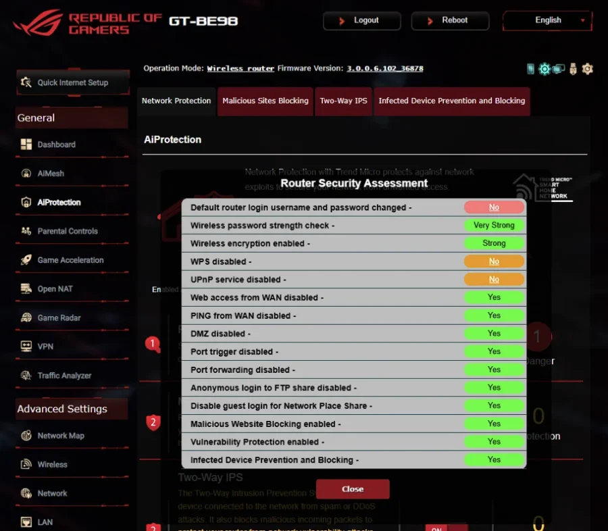The image size is (608, 531).
Task: Switch to the Two-Way IPS tab
Action: click(x=344, y=101)
